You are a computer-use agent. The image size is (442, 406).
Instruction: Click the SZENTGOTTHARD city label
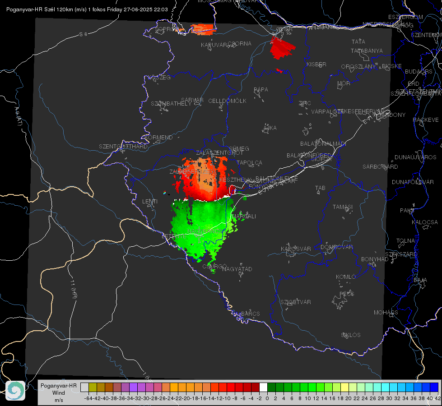[123, 147]
